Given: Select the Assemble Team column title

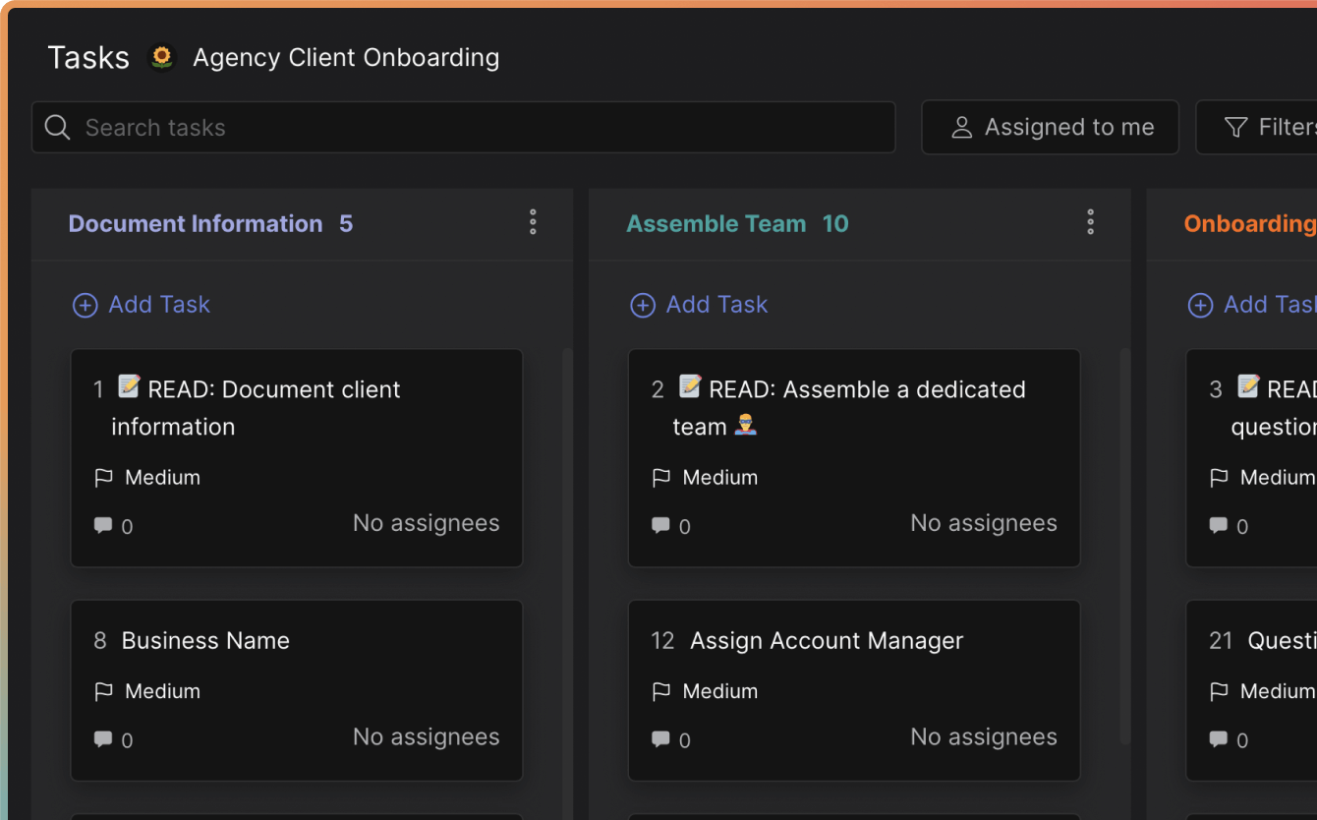Looking at the screenshot, I should [716, 223].
